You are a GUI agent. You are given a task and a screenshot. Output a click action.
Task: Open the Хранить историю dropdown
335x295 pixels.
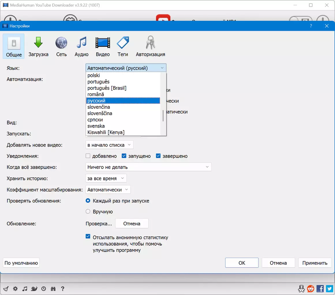[x=106, y=178]
